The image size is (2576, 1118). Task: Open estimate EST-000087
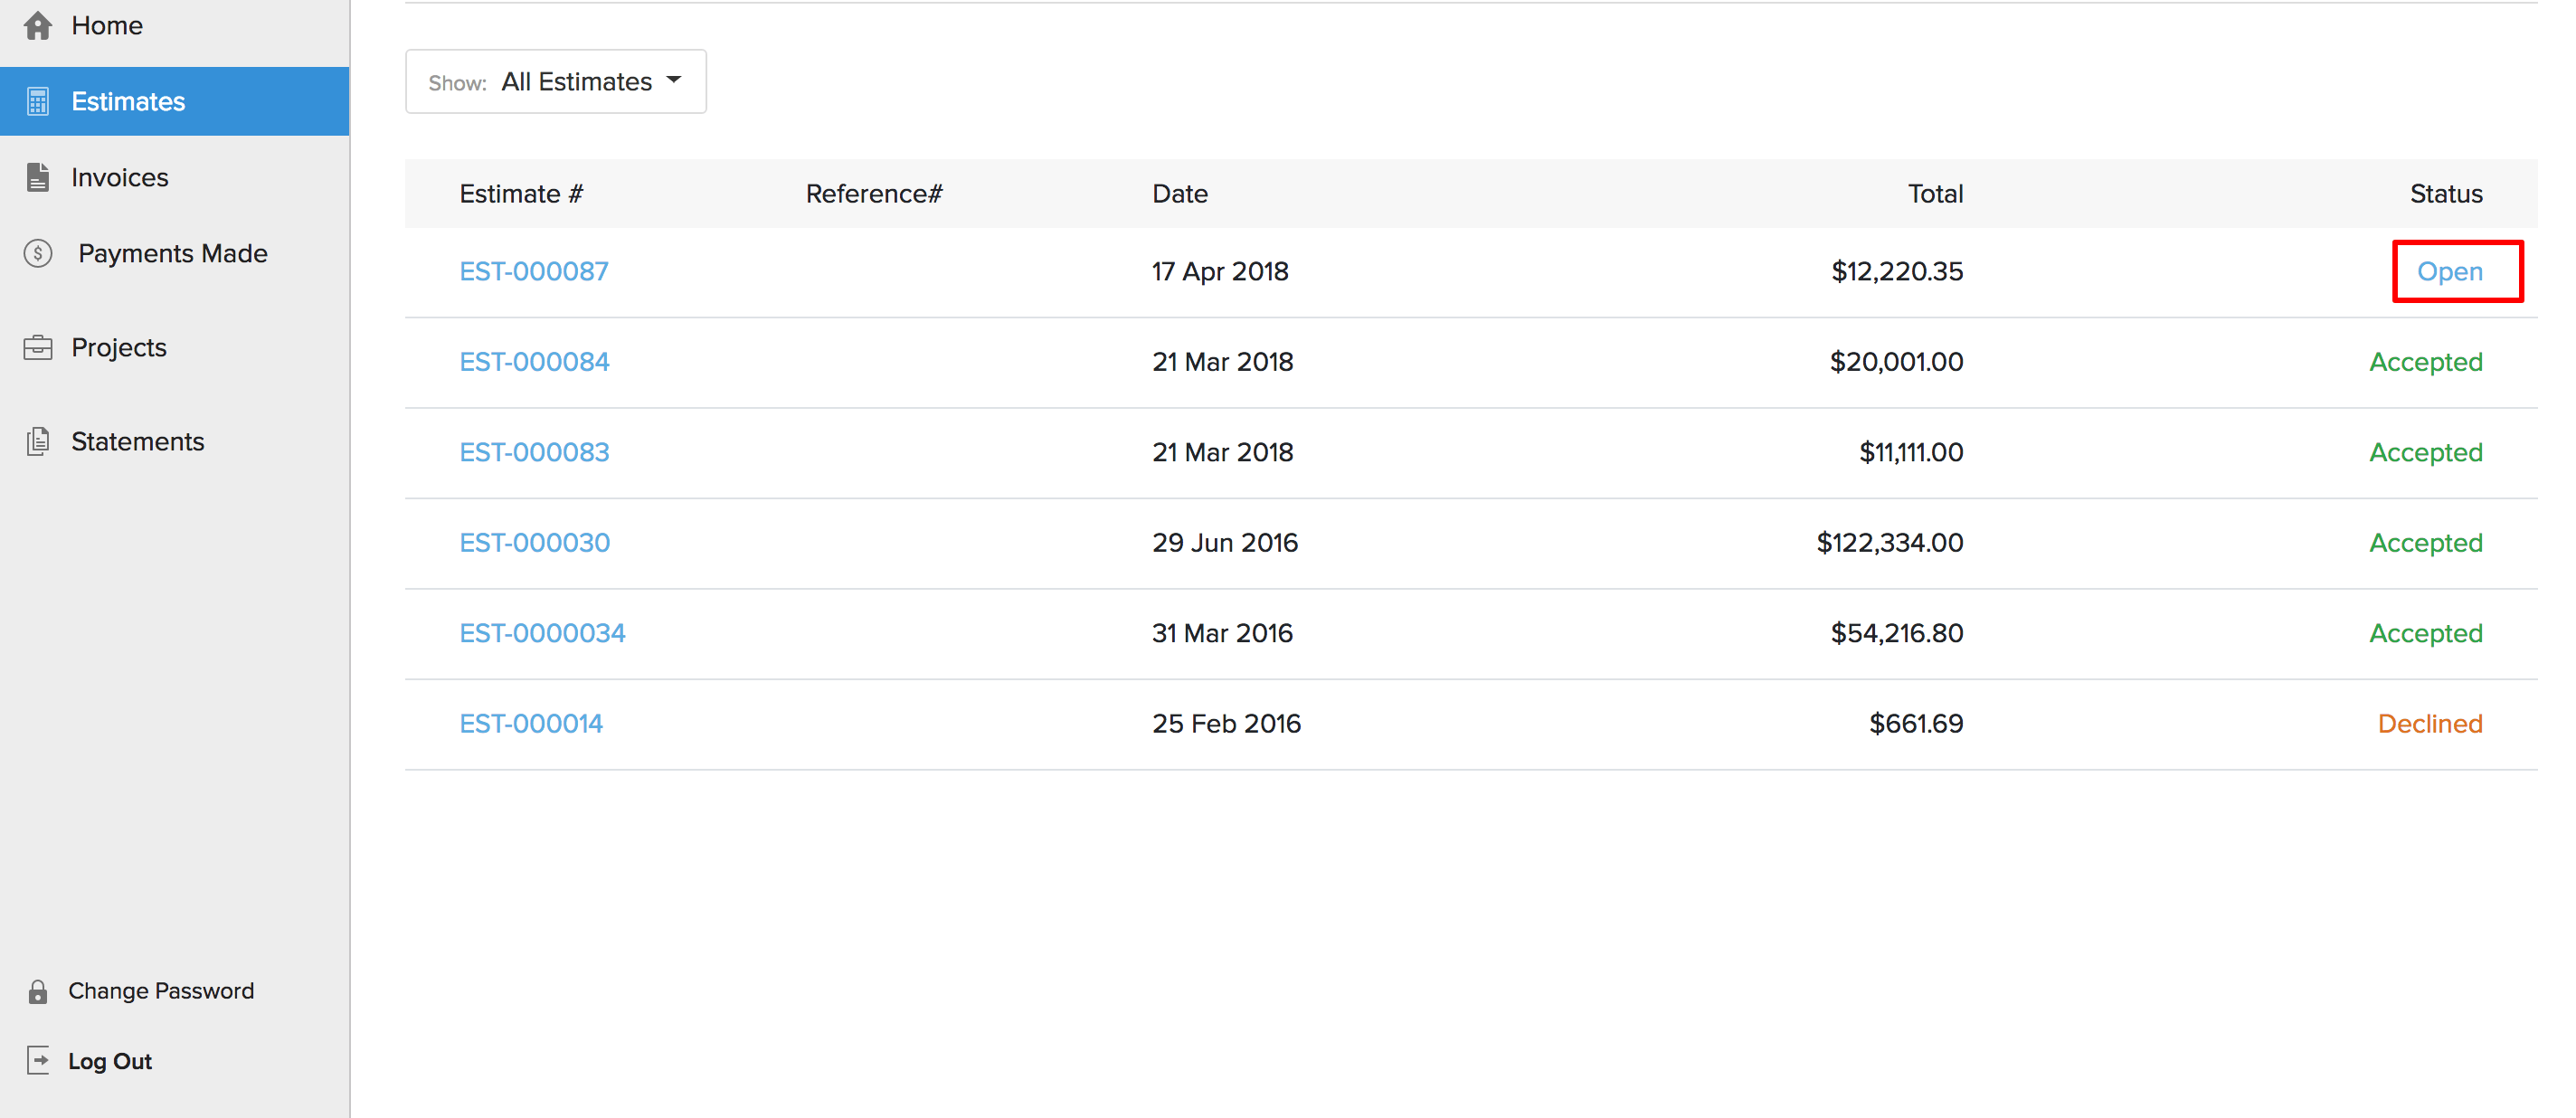coord(533,271)
